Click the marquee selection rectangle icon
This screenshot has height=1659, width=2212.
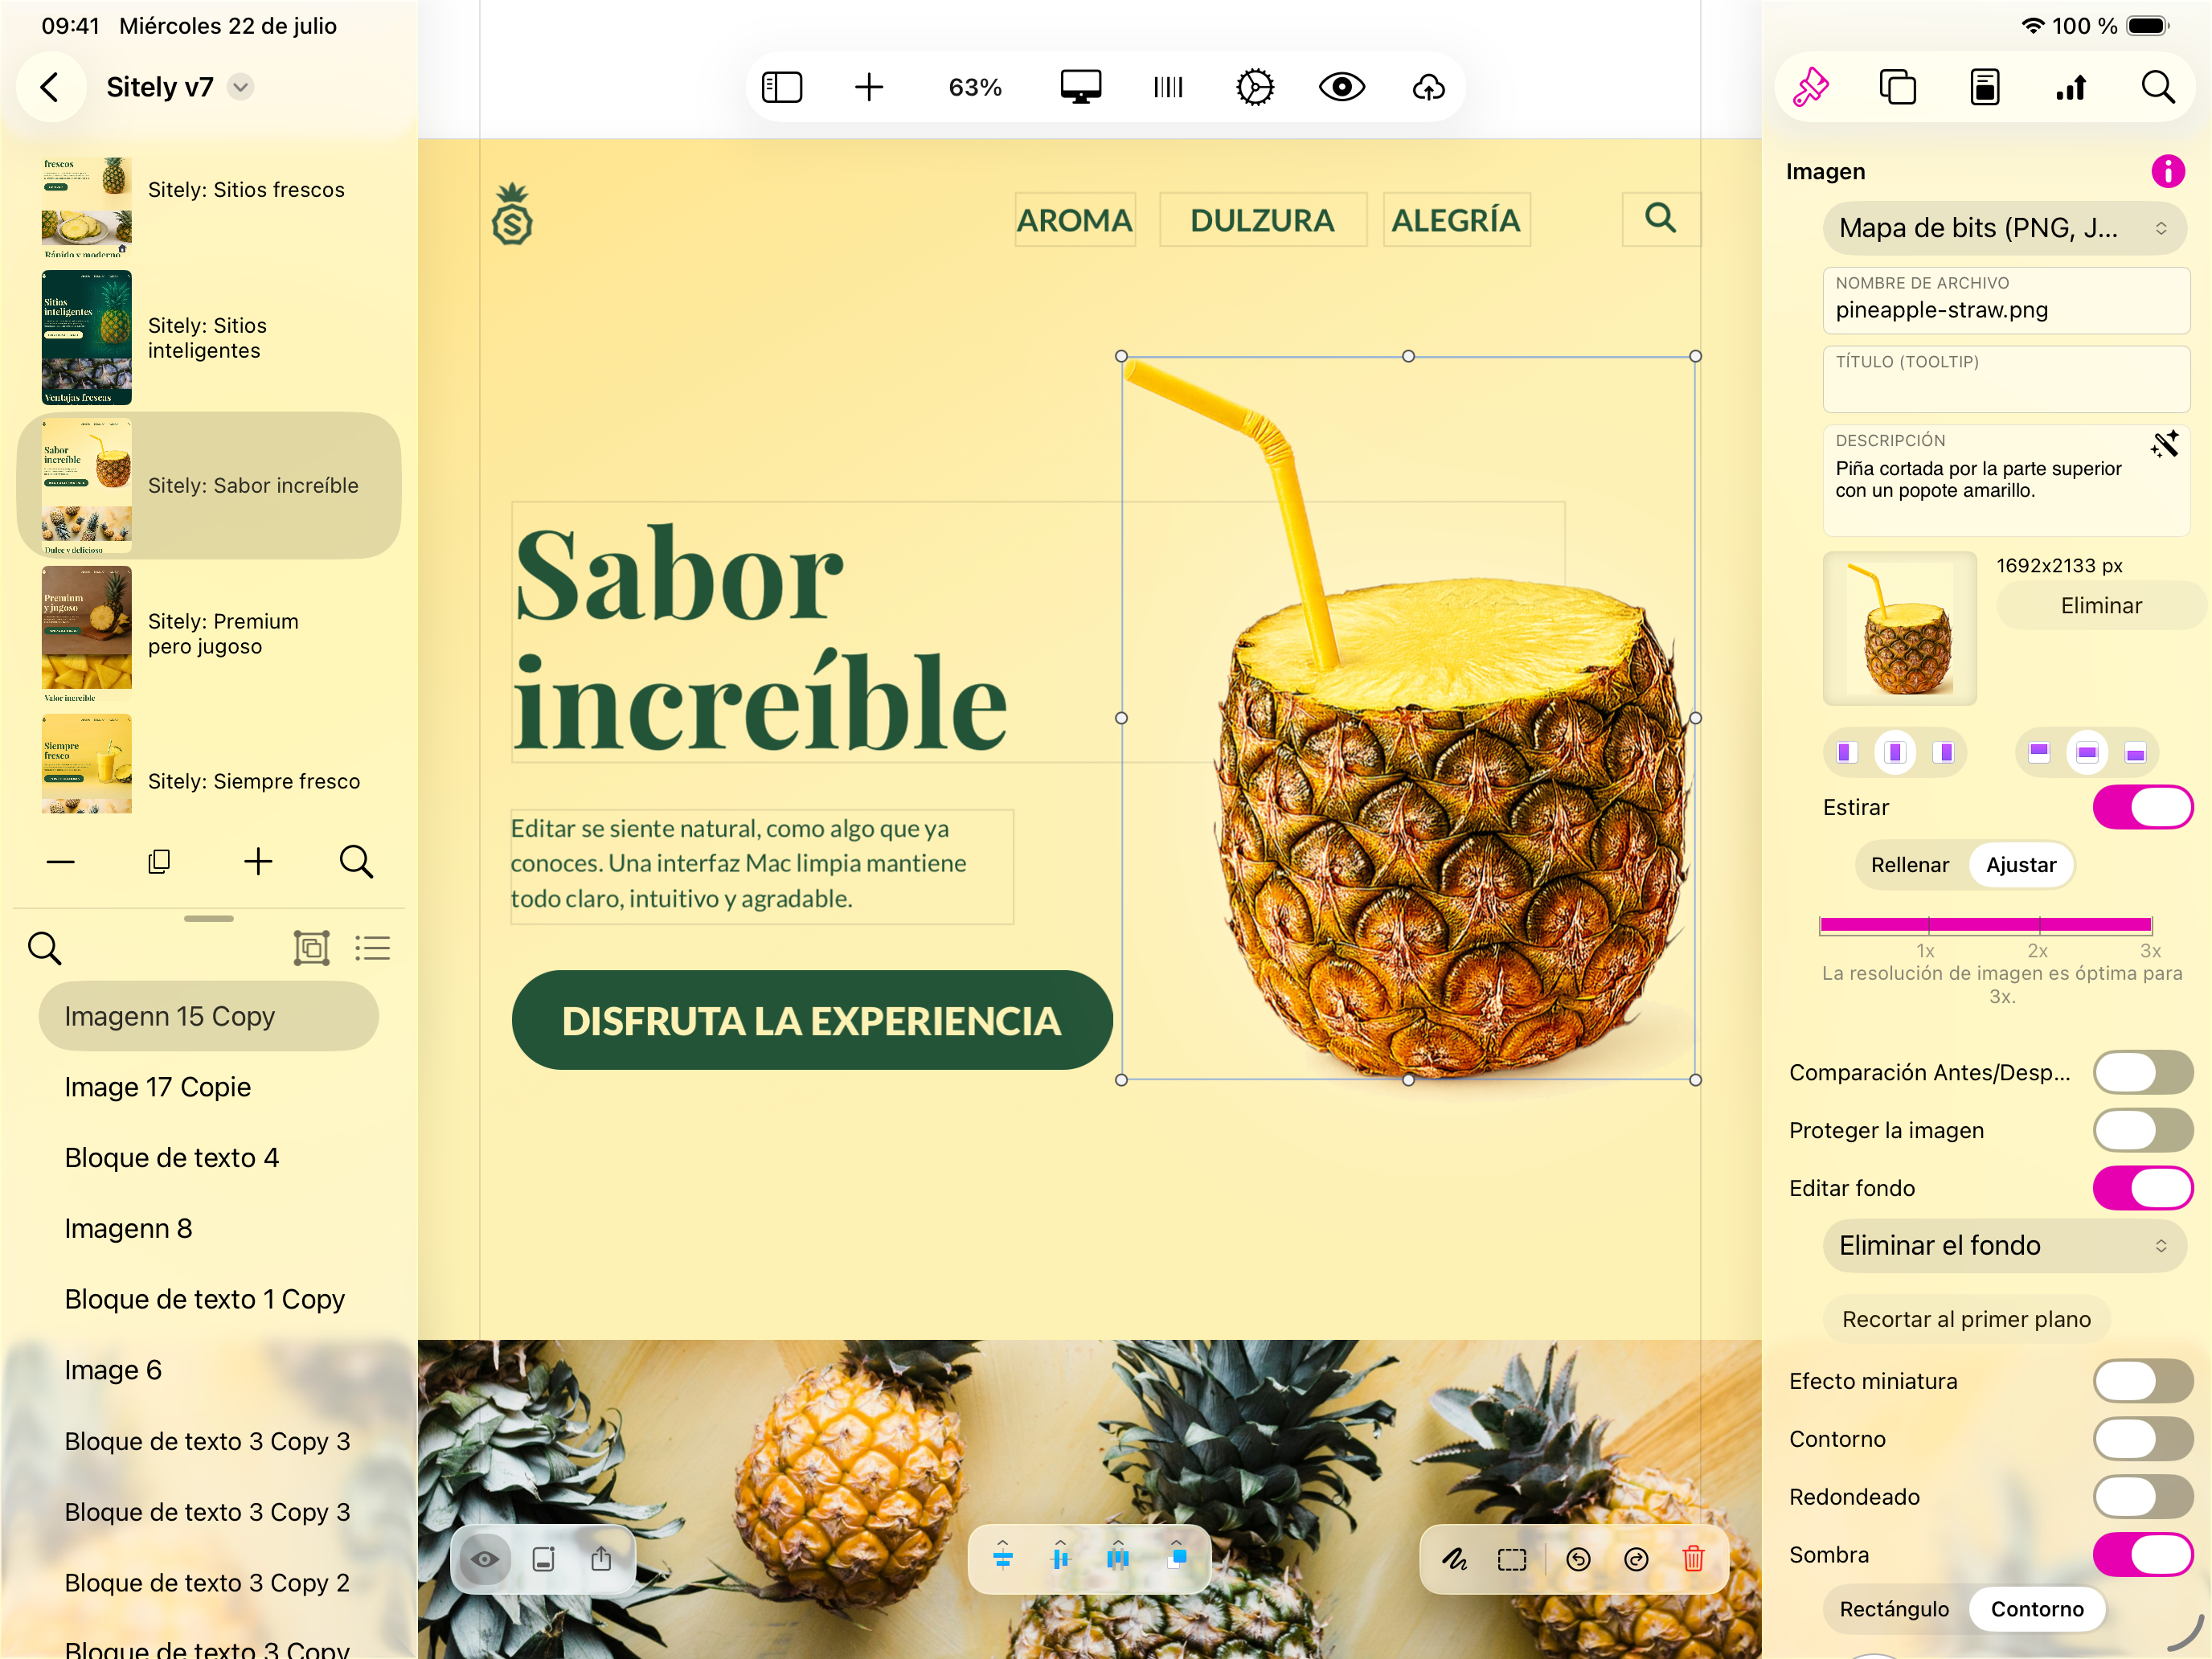[1512, 1558]
